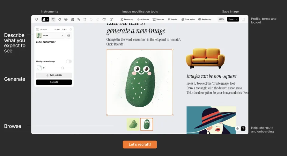Open the Export dropdown
Viewport: 287px width, 156px height.
click(233, 19)
